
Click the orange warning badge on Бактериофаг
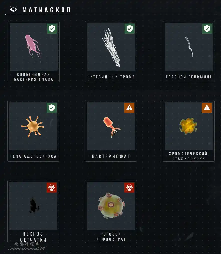pos(129,108)
